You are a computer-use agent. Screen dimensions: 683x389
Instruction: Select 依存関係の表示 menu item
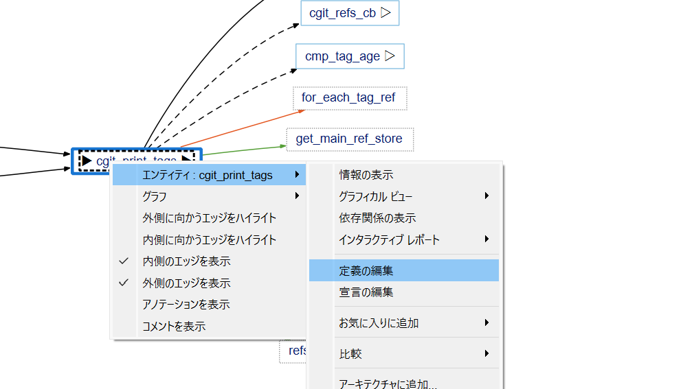[x=377, y=218]
